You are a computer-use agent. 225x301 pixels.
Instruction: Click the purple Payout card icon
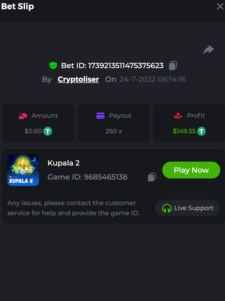pyautogui.click(x=100, y=116)
